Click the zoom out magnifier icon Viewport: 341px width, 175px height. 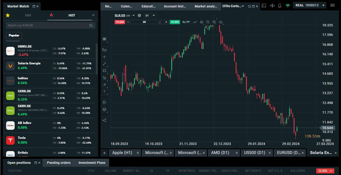[208, 22]
